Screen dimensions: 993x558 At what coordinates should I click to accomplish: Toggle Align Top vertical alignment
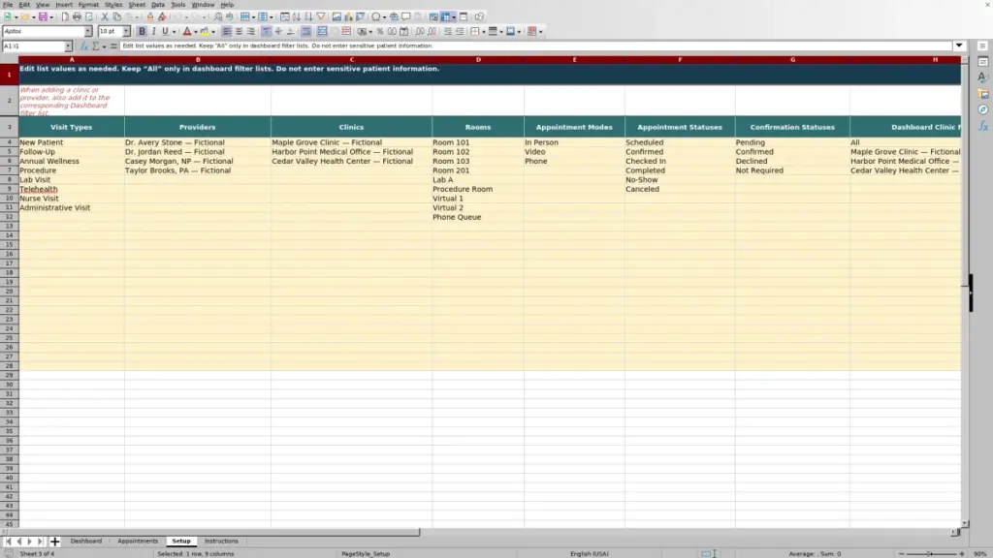tap(267, 32)
